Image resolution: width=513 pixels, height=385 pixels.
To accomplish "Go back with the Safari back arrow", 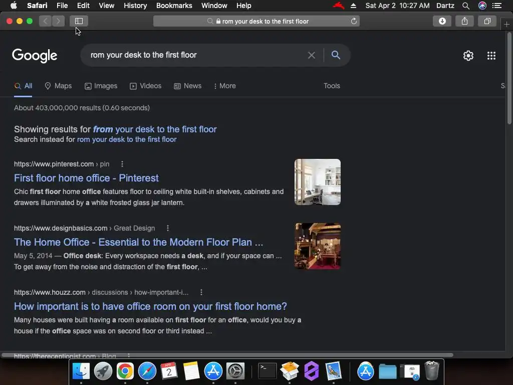I will click(46, 21).
